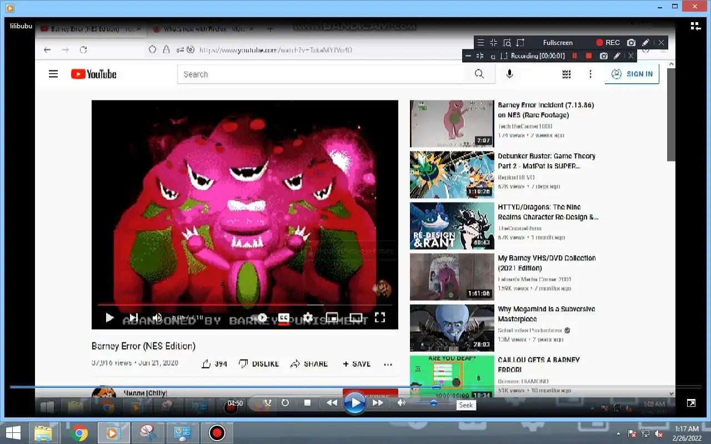
Task: Stop playback with the square Stop button
Action: pos(307,403)
